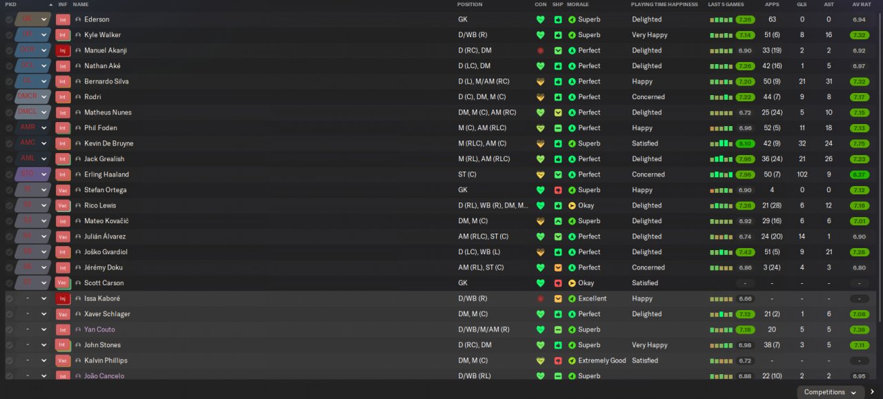Click the injured condition icon for Manuel Akanji
This screenshot has height=399, width=883.
[540, 50]
